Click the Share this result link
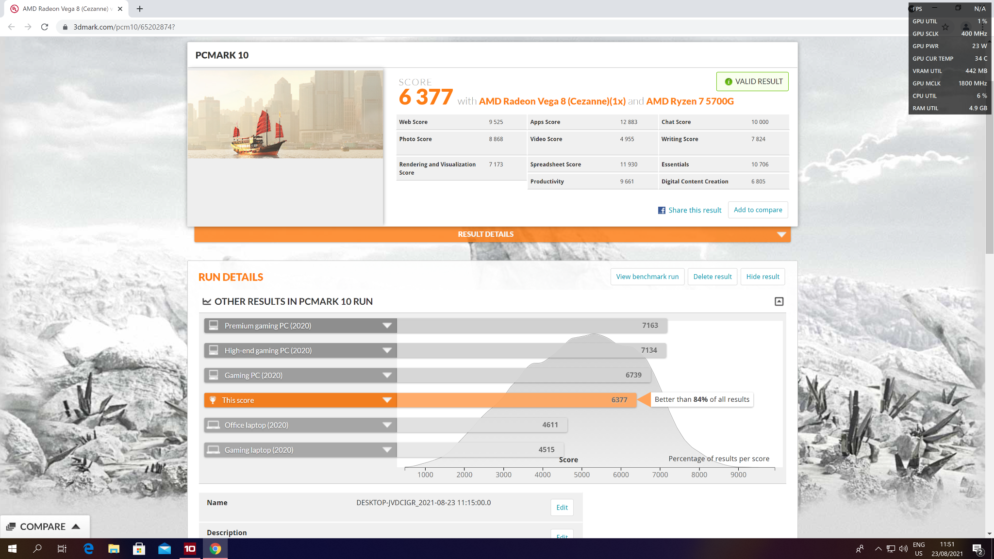The width and height of the screenshot is (994, 559). 696,210
